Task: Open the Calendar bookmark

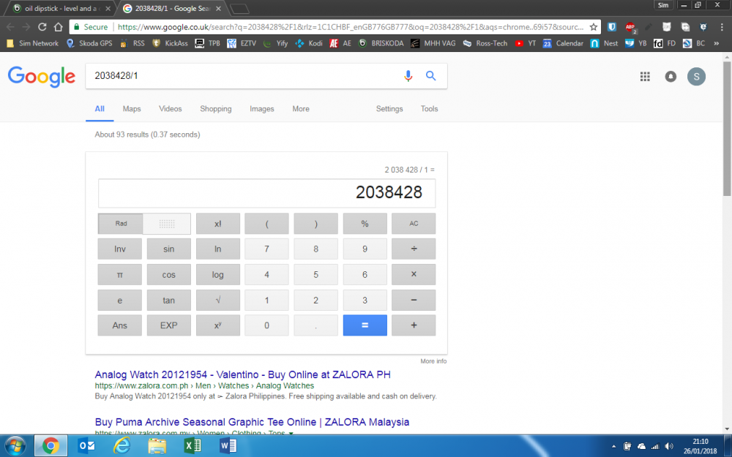Action: point(563,43)
